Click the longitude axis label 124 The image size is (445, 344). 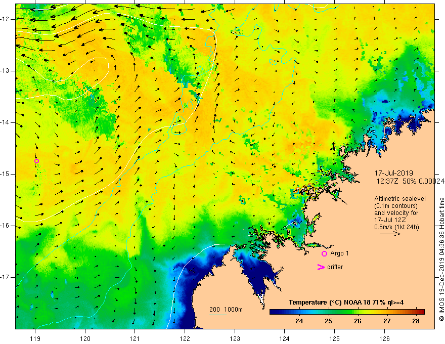[285, 338]
